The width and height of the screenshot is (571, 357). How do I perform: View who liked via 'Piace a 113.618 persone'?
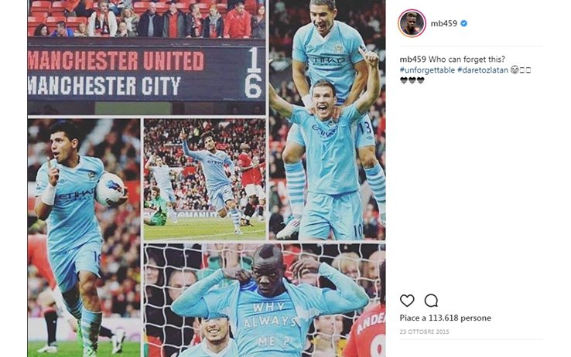coord(445,318)
